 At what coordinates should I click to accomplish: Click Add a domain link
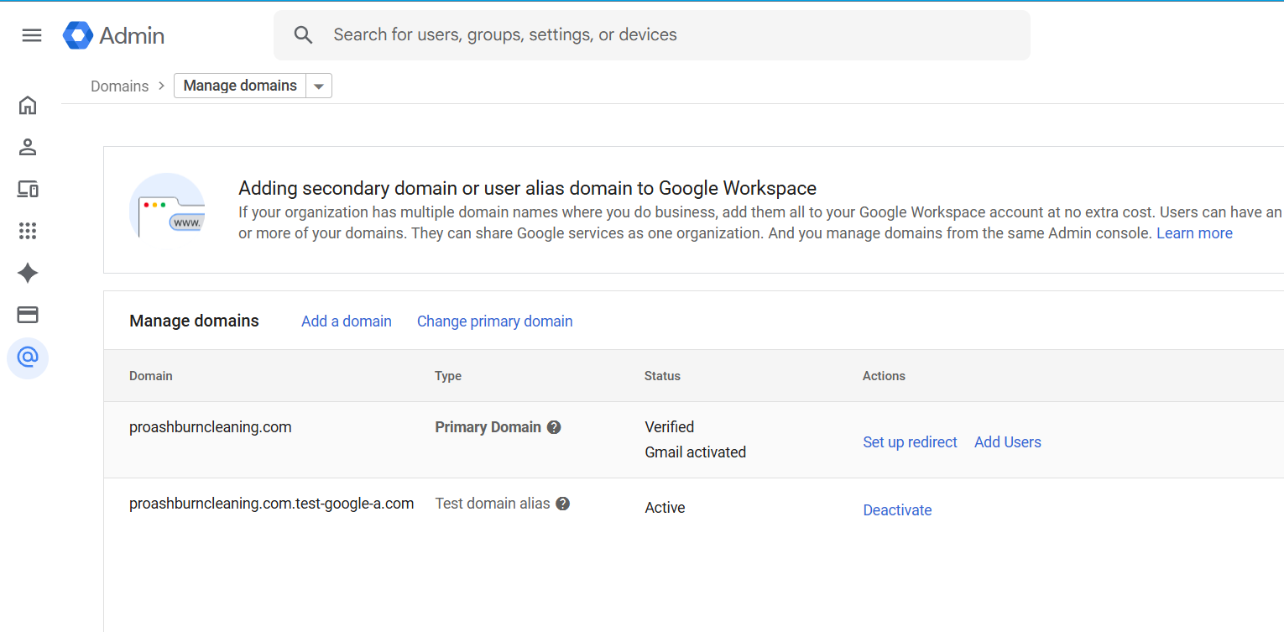coord(346,321)
